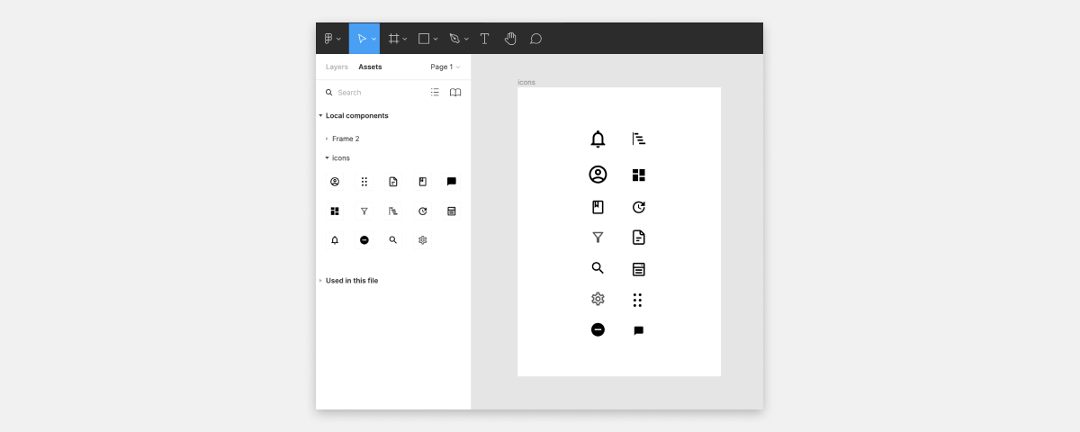
Task: Open the team library book icon
Action: coord(455,92)
